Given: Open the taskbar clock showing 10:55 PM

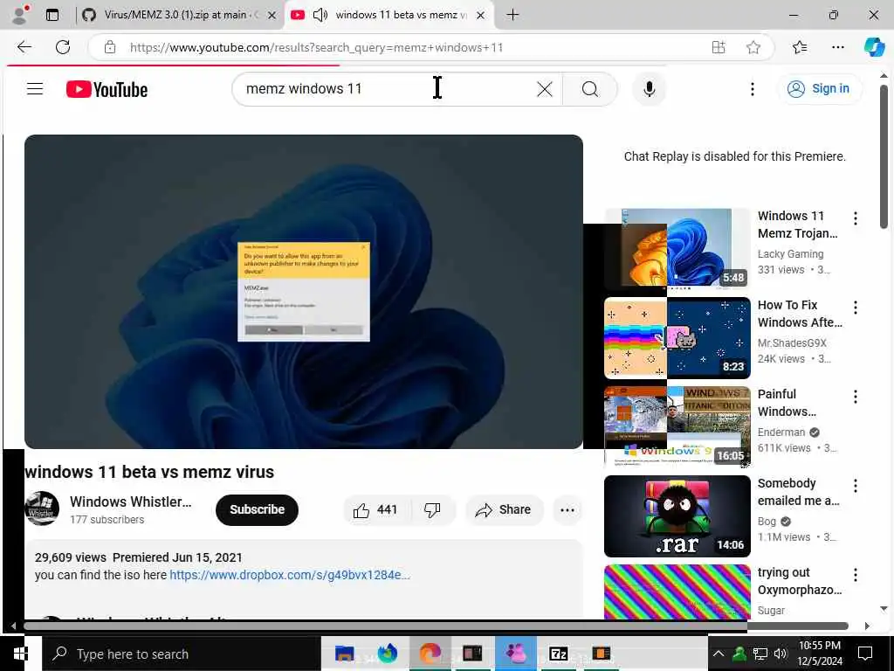Looking at the screenshot, I should [820, 654].
